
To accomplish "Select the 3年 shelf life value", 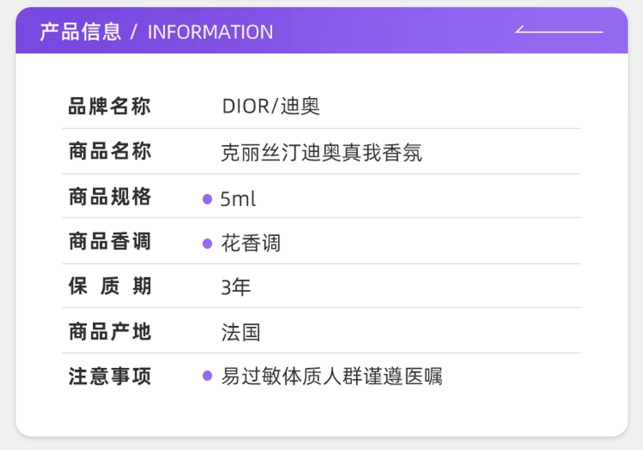I will 236,287.
